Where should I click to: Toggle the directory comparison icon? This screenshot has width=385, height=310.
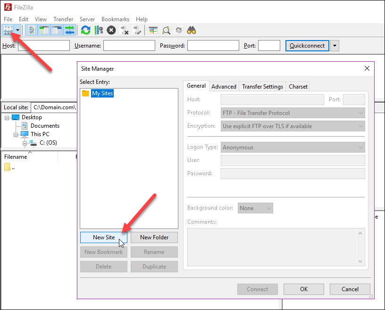(166, 30)
